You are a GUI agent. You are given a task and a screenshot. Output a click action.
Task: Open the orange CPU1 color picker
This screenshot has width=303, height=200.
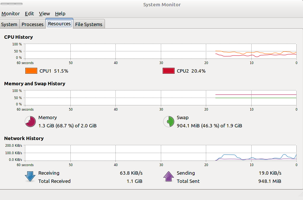pyautogui.click(x=31, y=71)
